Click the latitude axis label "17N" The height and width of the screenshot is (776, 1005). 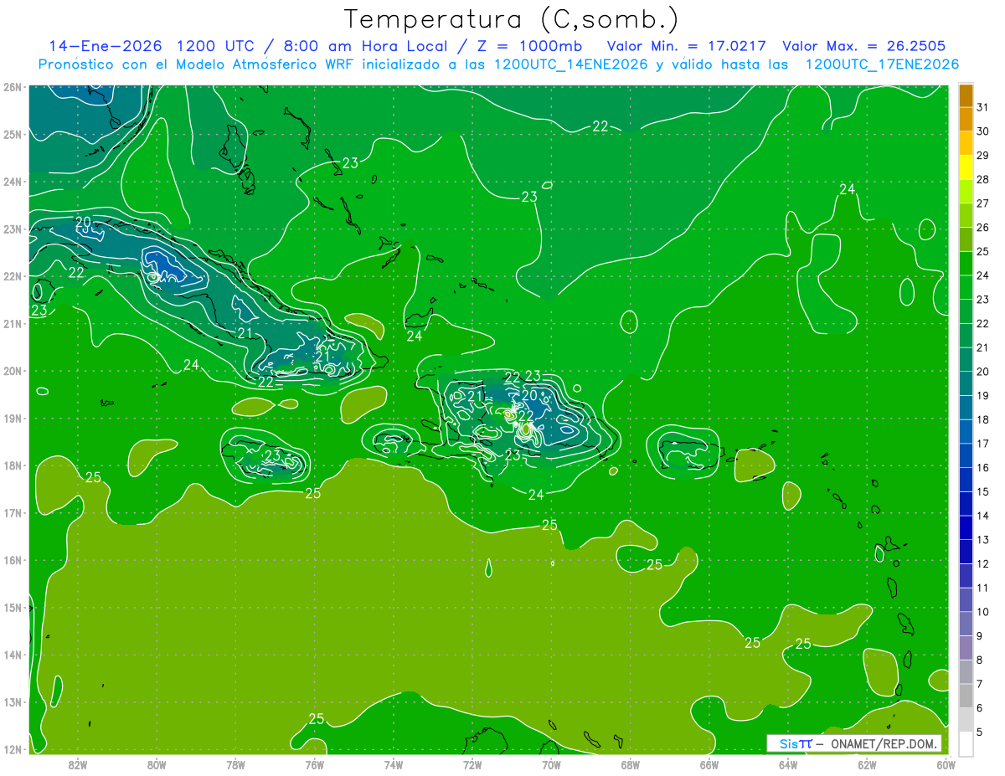(13, 512)
